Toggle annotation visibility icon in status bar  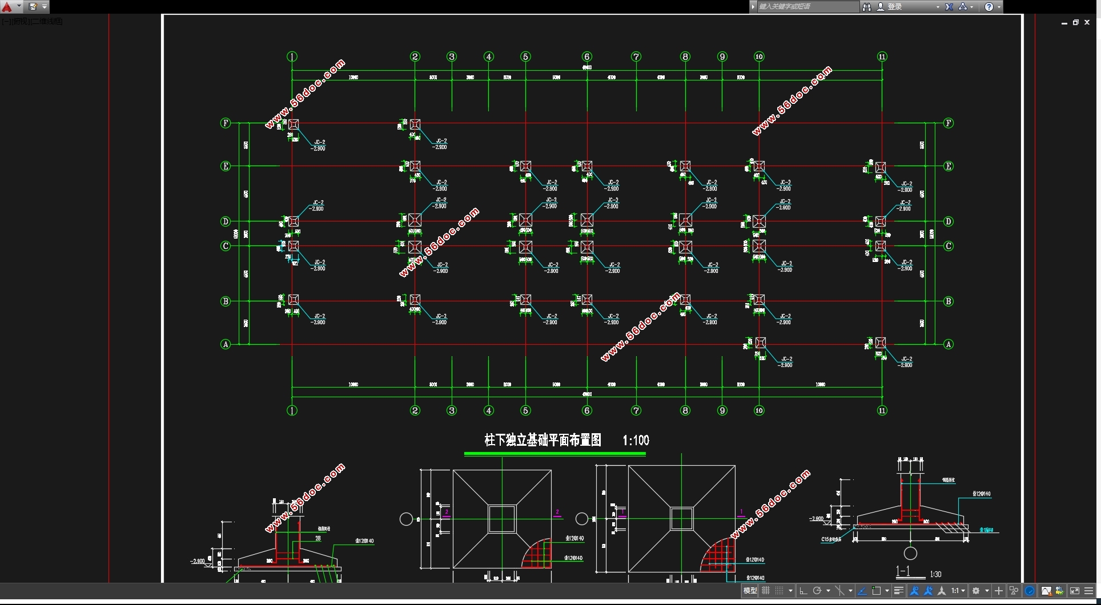pos(914,591)
